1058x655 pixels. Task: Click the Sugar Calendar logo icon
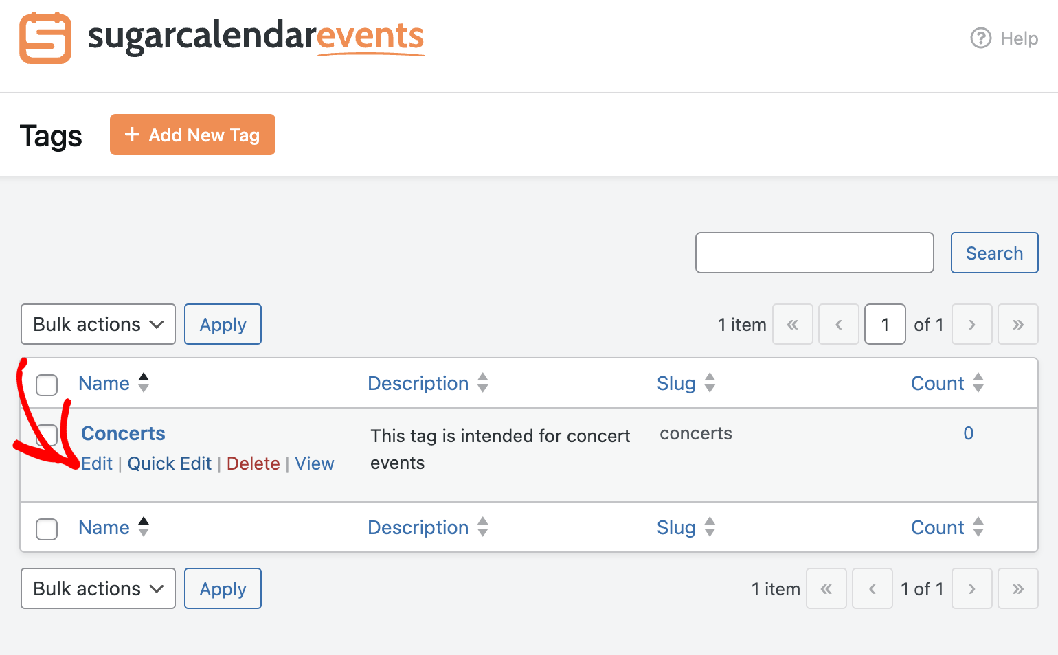coord(45,38)
